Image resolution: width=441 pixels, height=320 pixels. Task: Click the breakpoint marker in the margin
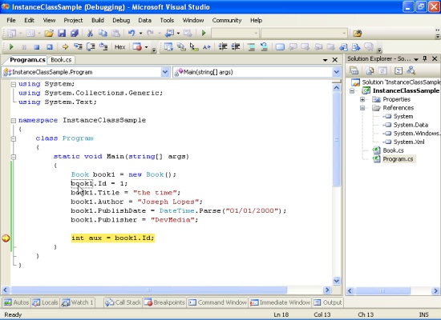(6, 238)
